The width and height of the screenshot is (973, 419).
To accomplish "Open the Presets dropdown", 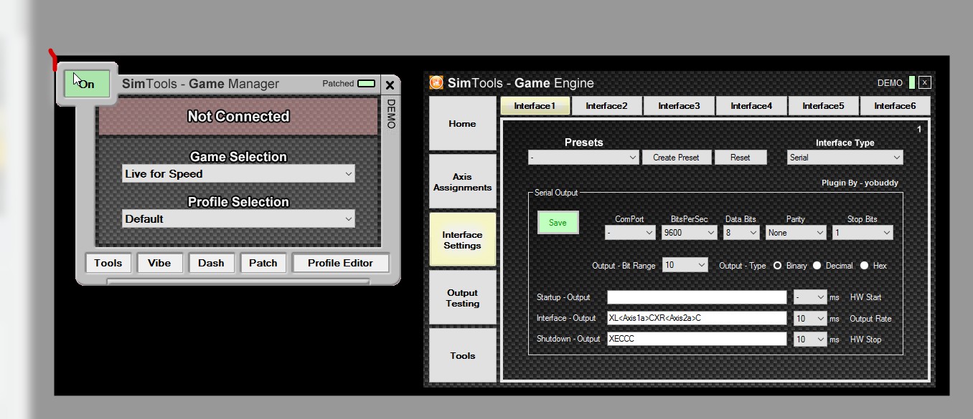I will (583, 158).
